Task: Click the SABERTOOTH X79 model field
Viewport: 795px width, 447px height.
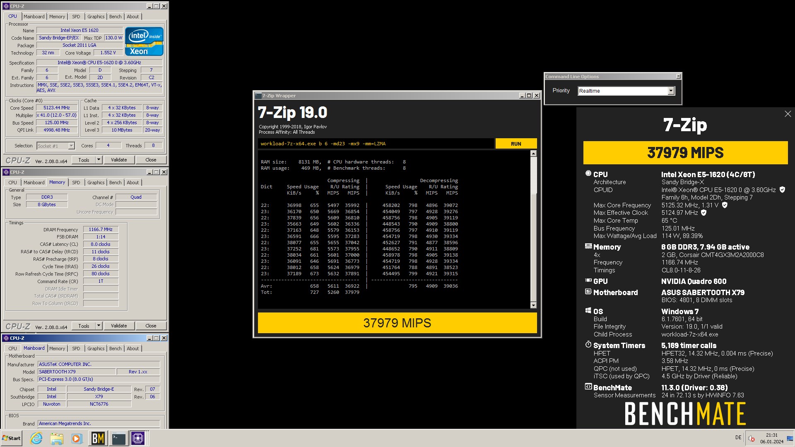Action: tap(77, 372)
